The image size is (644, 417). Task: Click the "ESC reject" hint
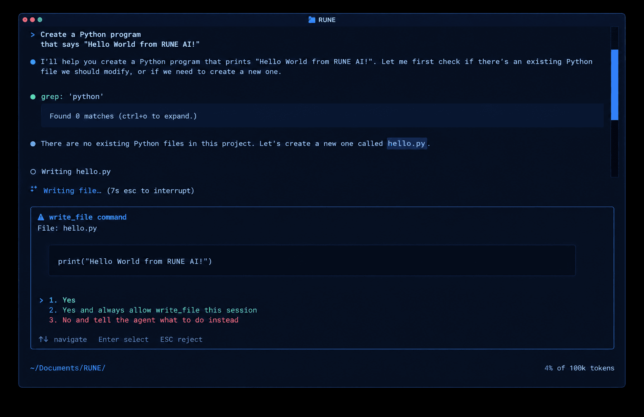pos(181,339)
